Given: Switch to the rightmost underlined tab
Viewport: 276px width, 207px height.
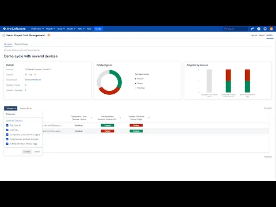Looking at the screenshot, I should (270, 36).
